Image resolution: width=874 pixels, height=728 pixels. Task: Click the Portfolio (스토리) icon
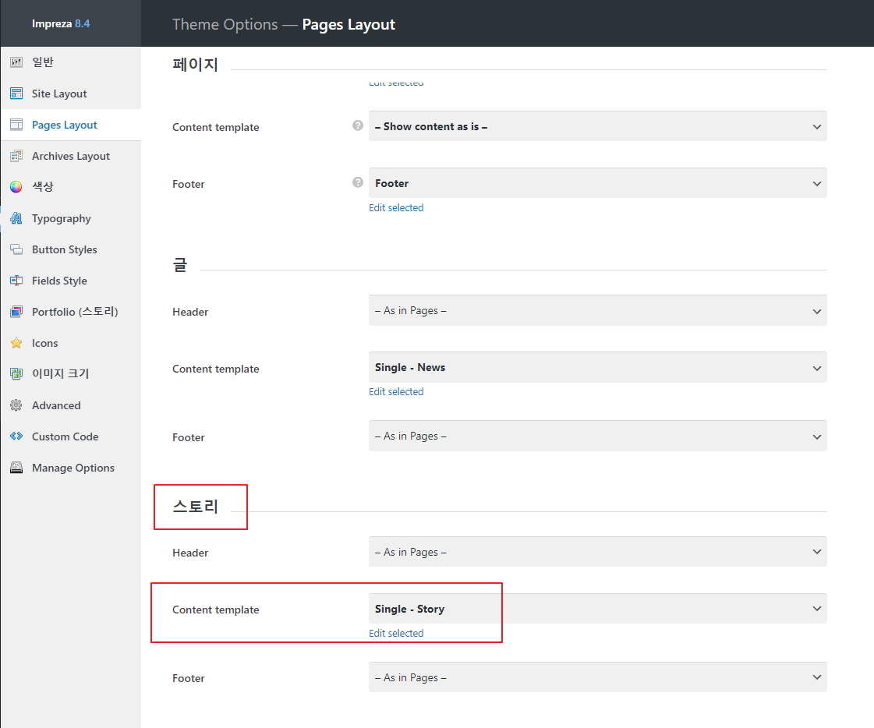pyautogui.click(x=16, y=312)
